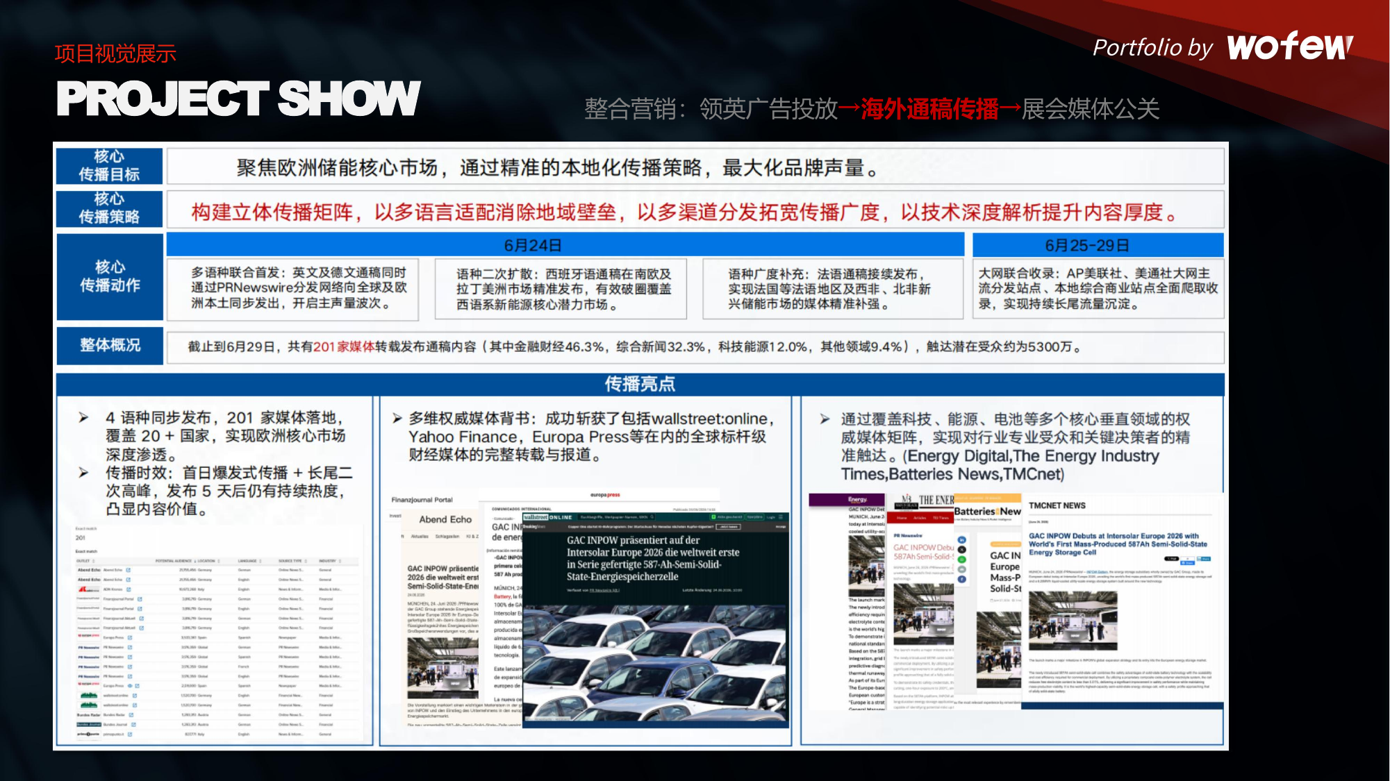Open the external link icon in the Bundes Journal row
Image resolution: width=1390 pixels, height=781 pixels.
tap(133, 724)
